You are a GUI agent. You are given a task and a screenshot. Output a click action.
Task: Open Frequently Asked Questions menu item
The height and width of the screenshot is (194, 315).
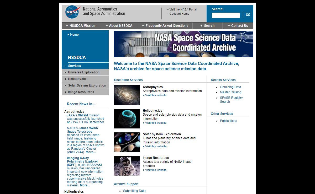(x=165, y=26)
